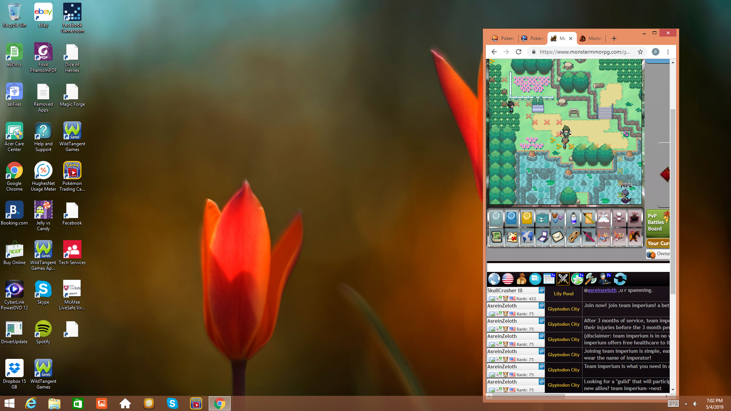Viewport: 731px width, 411px height.
Task: Click the battle axe chat icon
Action: [591, 279]
